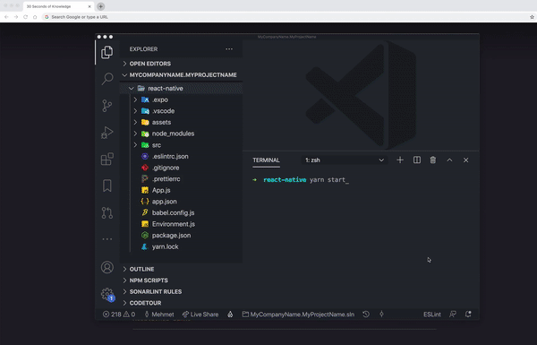This screenshot has width=537, height=345.
Task: Open the terminal selector dropdown 1: zsh
Action: 345,160
